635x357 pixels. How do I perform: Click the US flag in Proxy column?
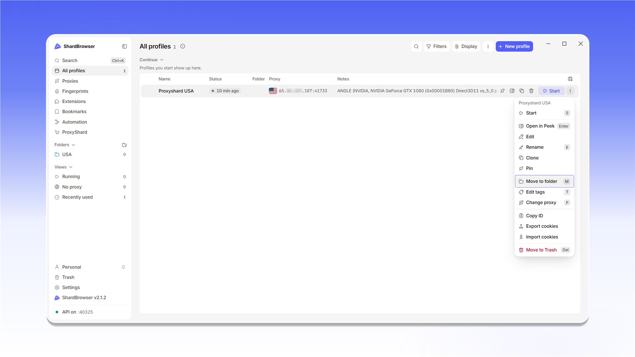click(x=273, y=91)
